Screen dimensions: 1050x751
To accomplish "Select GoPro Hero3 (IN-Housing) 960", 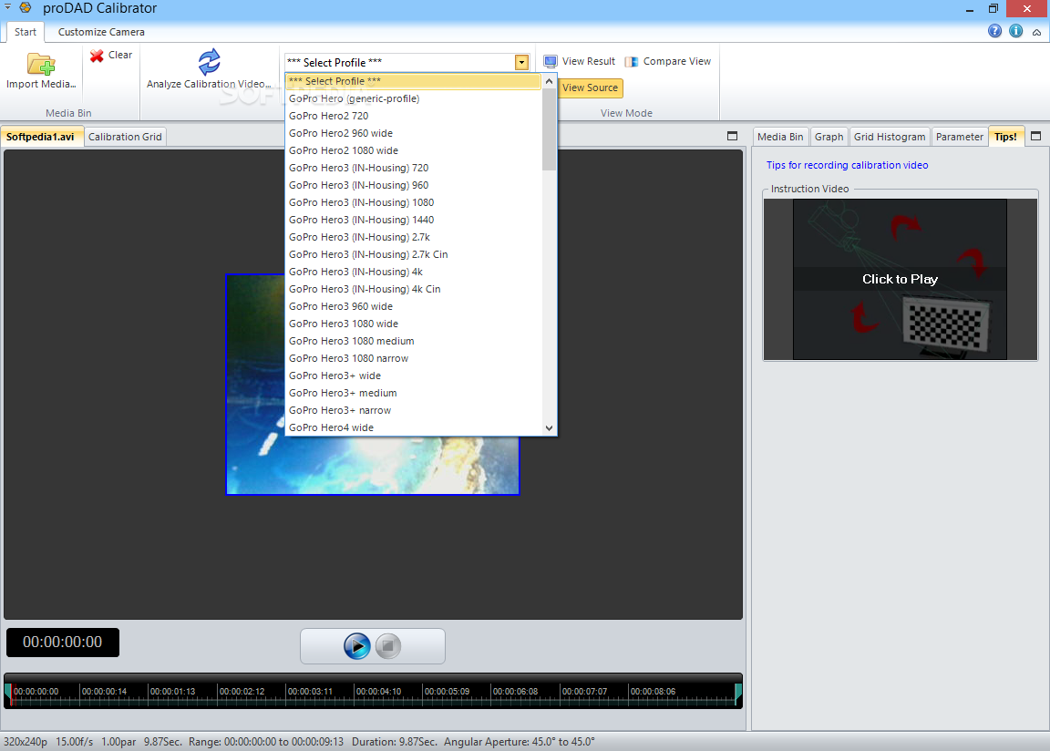I will click(x=413, y=185).
